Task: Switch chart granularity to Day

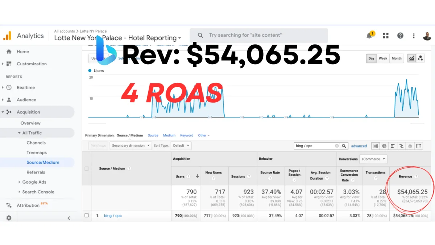Action: point(371,58)
